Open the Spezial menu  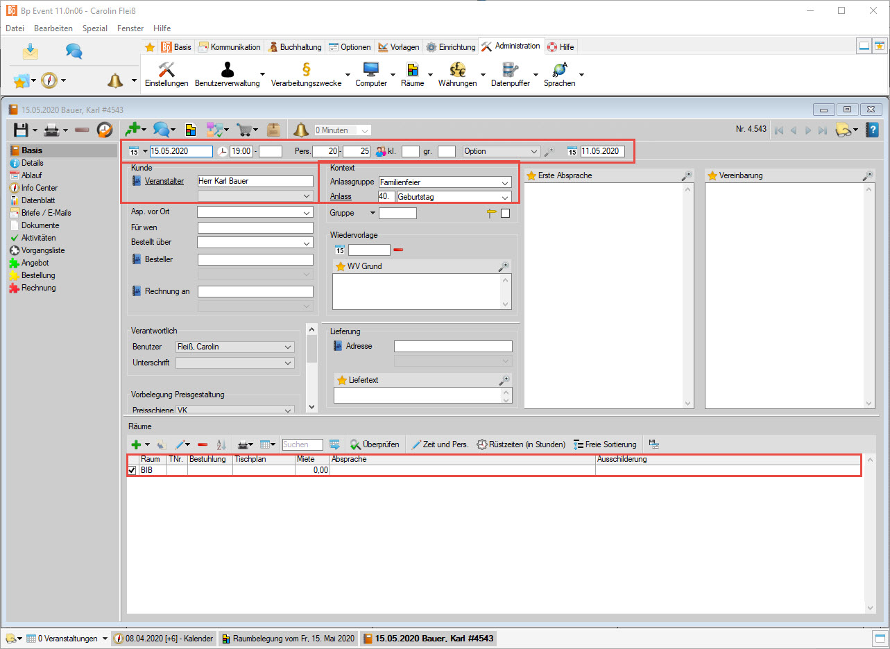pos(94,28)
